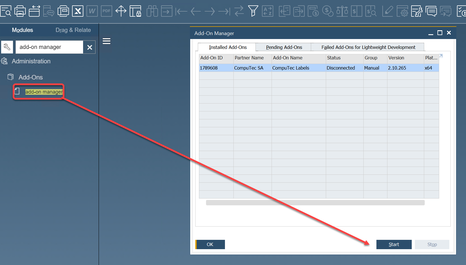Open the Lock Screen toolbar icon
Viewport: 466px width, 265px height.
[135, 11]
